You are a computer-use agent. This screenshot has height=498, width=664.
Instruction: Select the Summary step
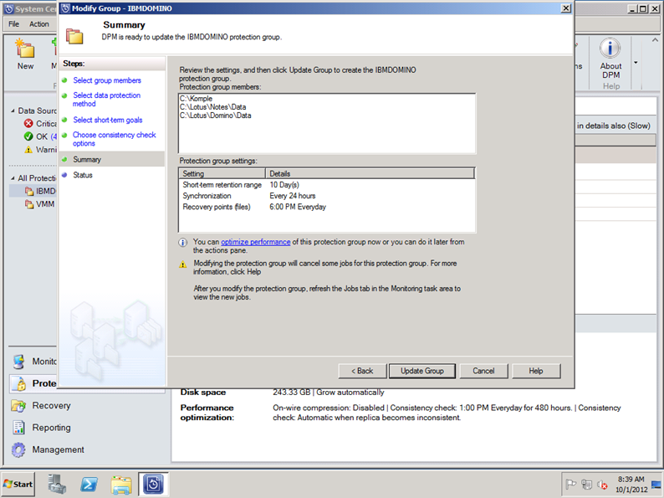[x=87, y=159]
